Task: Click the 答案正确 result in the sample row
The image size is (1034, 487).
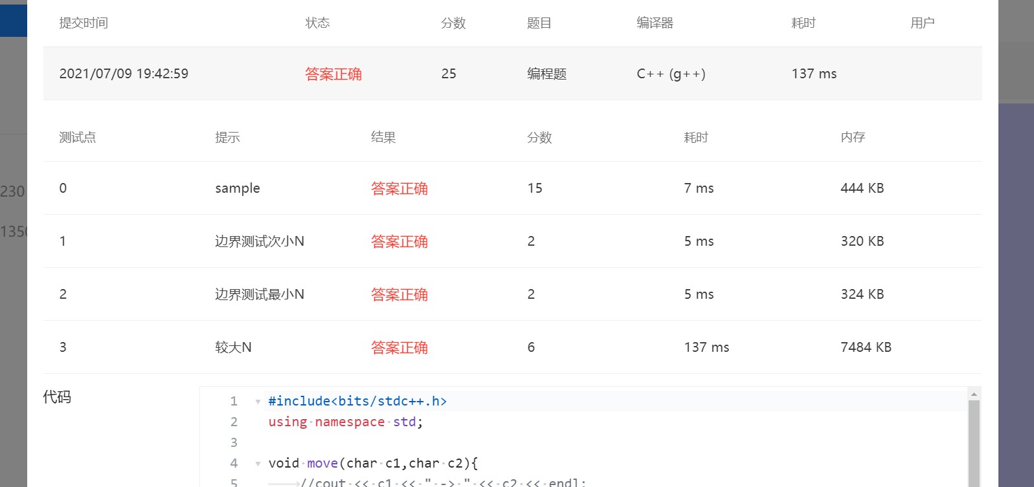Action: (399, 189)
